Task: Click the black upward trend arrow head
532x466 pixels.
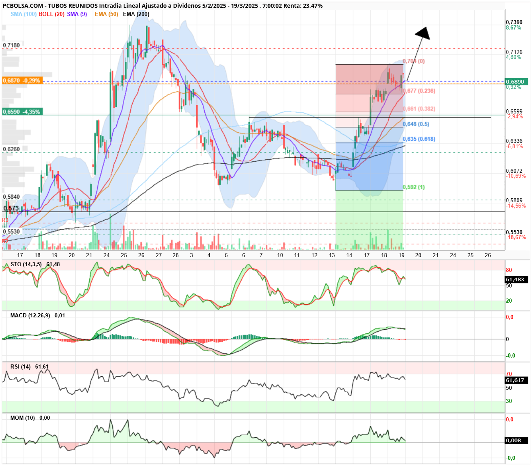Action: click(423, 33)
